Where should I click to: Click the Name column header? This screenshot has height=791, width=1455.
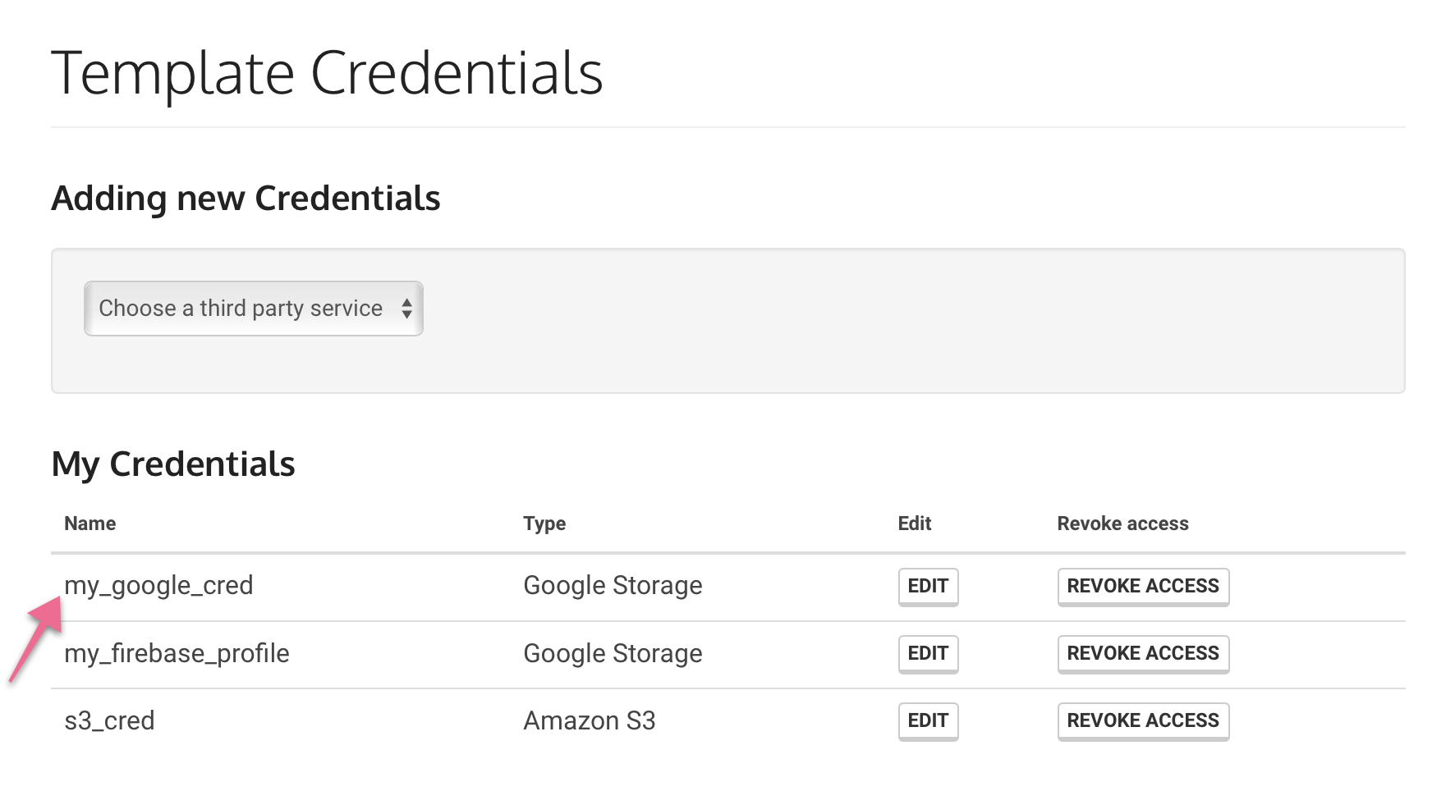(x=90, y=524)
